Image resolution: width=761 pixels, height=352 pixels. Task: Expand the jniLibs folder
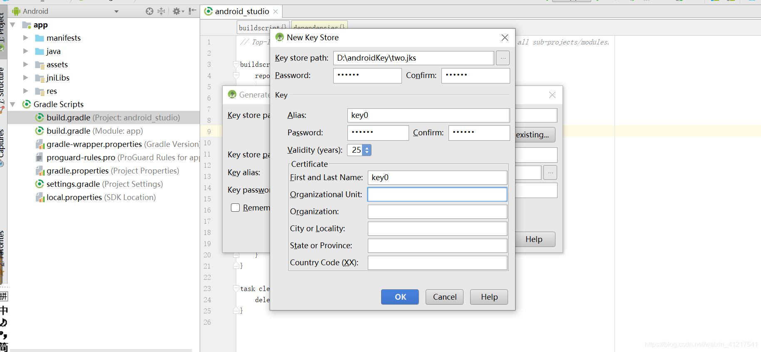coord(26,78)
